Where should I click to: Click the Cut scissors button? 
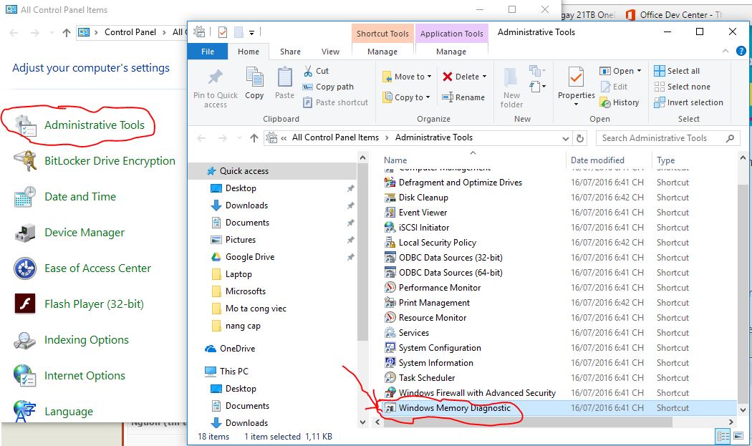tap(316, 71)
